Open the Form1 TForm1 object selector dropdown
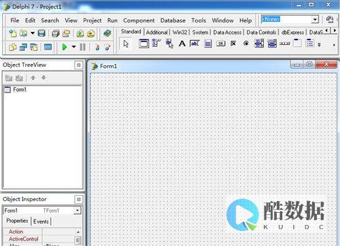 tap(78, 211)
